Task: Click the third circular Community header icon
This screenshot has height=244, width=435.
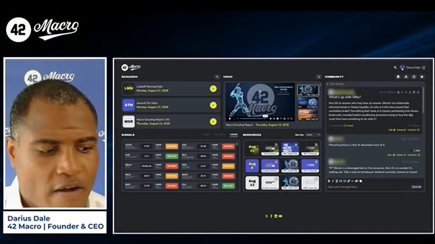Action: pos(414,77)
